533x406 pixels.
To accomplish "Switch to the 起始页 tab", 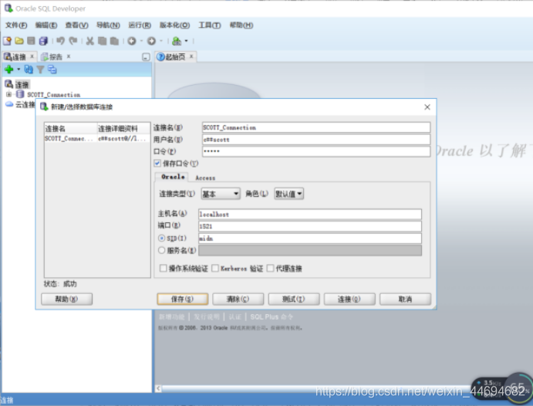I will pos(171,57).
